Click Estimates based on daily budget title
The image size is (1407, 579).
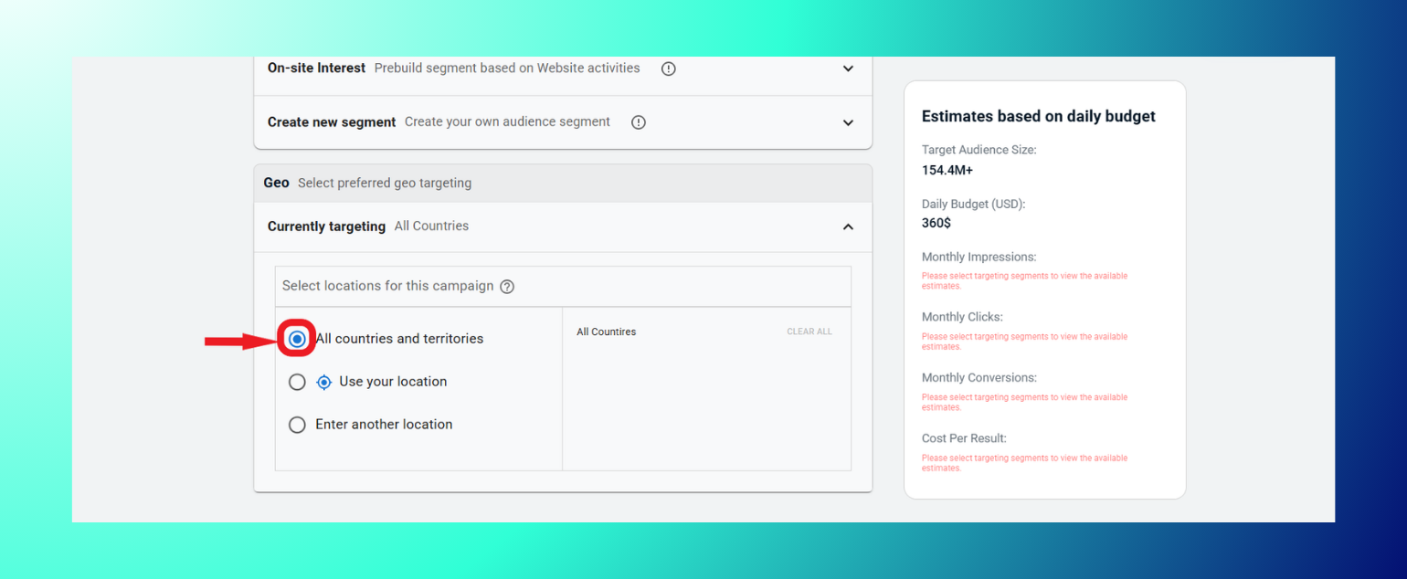click(x=1039, y=116)
